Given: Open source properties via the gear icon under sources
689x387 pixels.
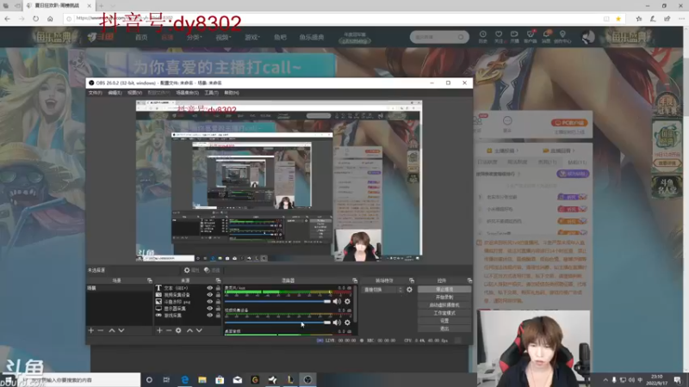Looking at the screenshot, I should 178,330.
